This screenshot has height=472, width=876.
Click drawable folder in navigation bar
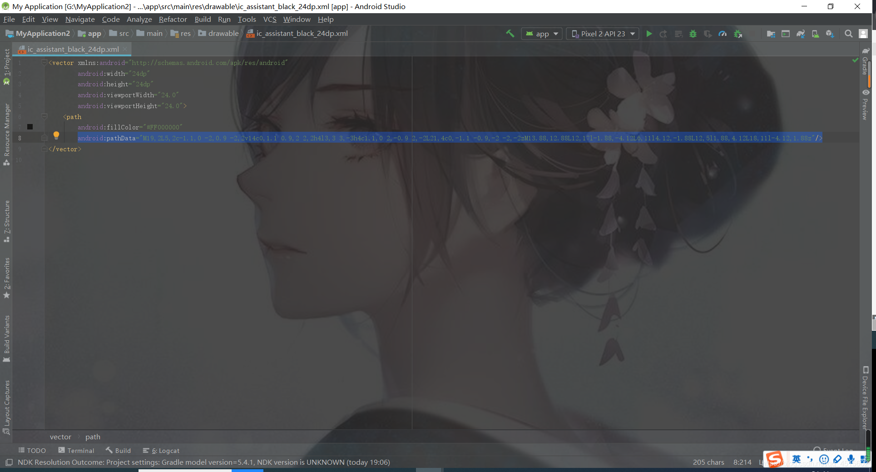[x=218, y=34]
